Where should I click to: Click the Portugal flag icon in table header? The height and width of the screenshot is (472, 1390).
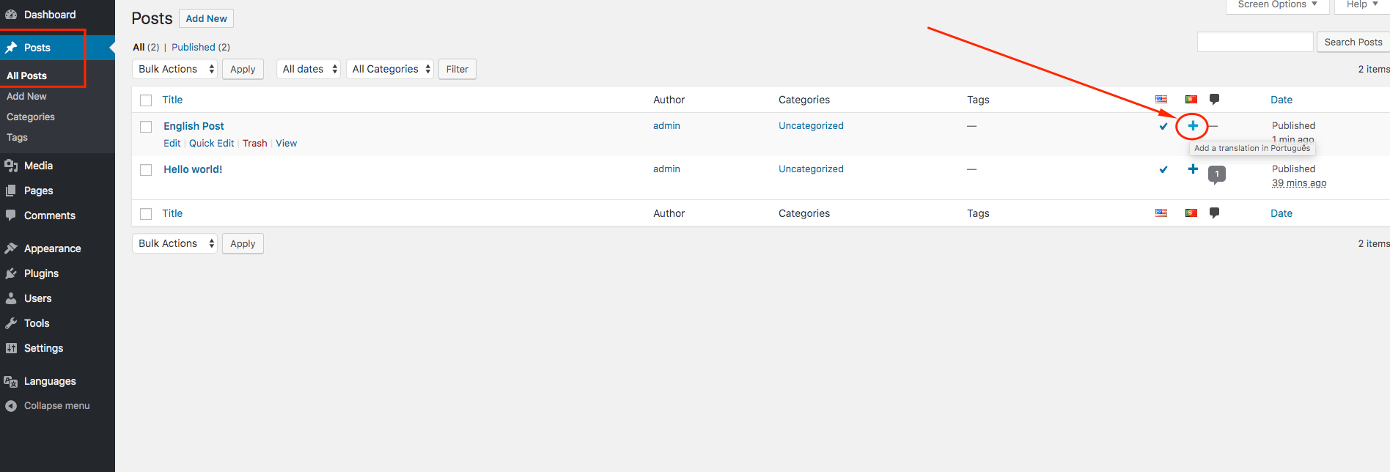tap(1191, 100)
